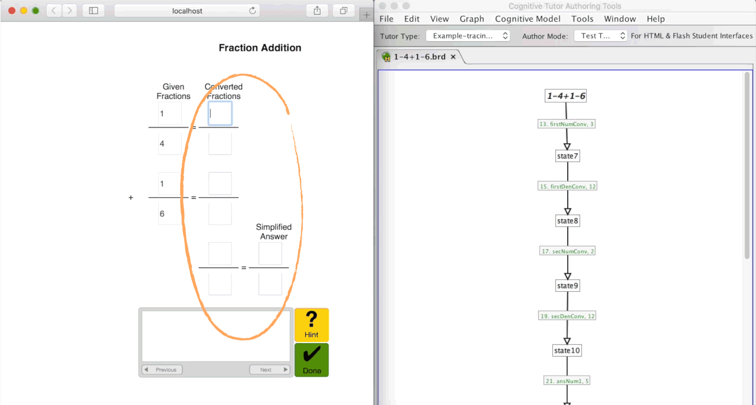756x405 pixels.
Task: Open the Share icon in Safari toolbar
Action: (x=316, y=10)
